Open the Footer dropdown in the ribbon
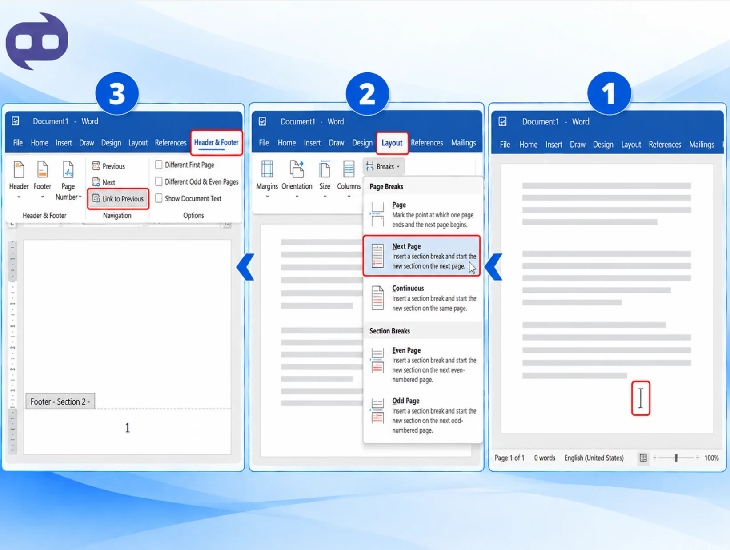Screen dimensions: 730x550 point(42,180)
